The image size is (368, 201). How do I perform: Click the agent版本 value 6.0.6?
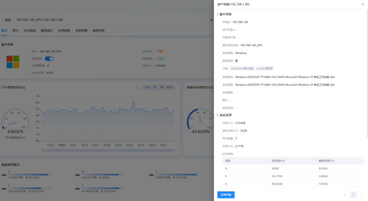point(49,73)
